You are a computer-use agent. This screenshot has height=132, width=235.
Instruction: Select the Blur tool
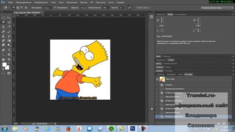point(3,45)
